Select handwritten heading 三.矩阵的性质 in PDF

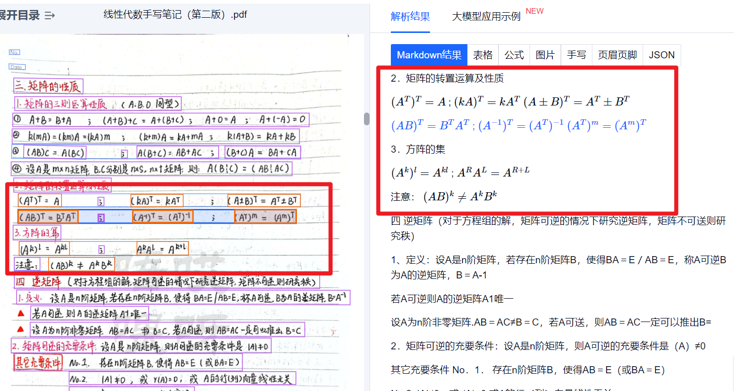point(48,86)
